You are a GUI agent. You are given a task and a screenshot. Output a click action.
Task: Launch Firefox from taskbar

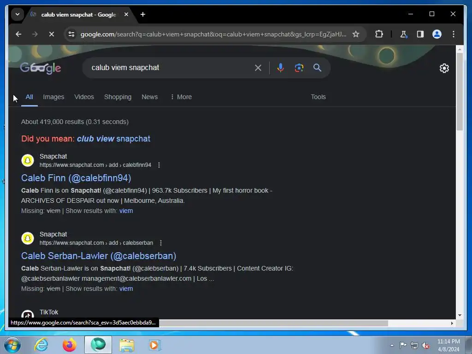coord(69,345)
